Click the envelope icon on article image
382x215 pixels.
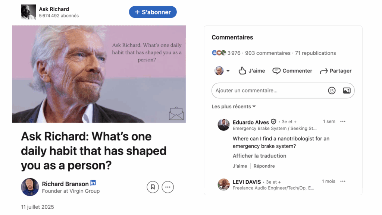click(x=176, y=113)
